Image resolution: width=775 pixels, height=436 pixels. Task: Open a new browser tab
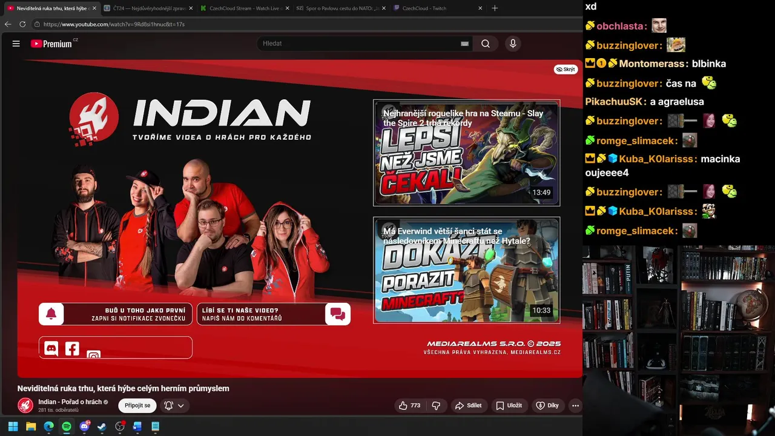(495, 8)
